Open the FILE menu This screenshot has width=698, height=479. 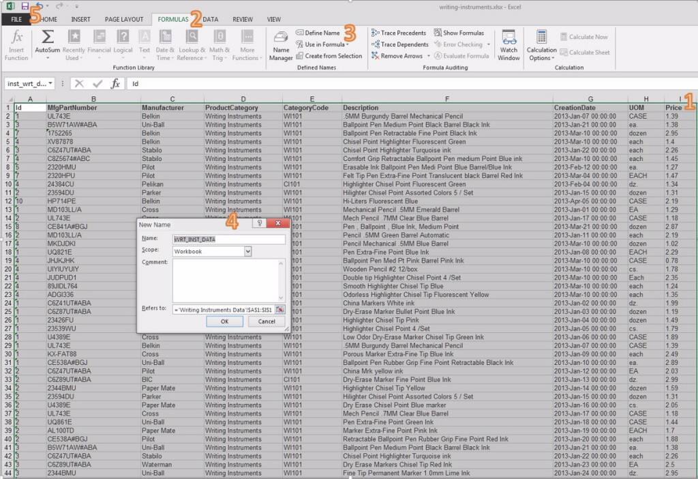pos(16,19)
